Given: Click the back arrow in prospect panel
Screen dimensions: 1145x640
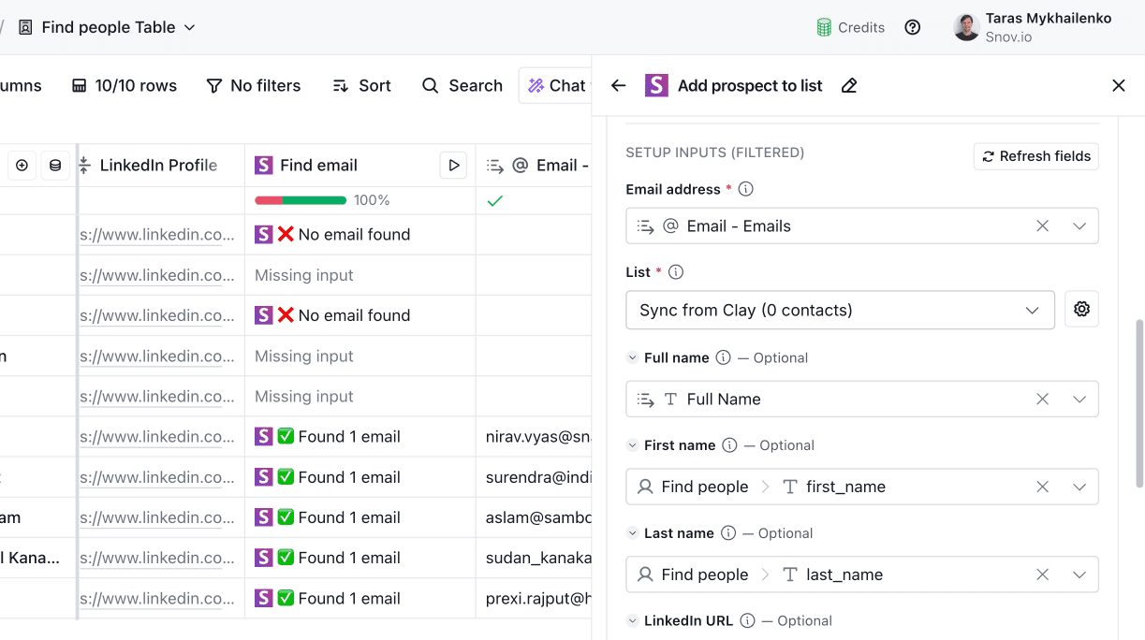Looking at the screenshot, I should click(x=618, y=86).
